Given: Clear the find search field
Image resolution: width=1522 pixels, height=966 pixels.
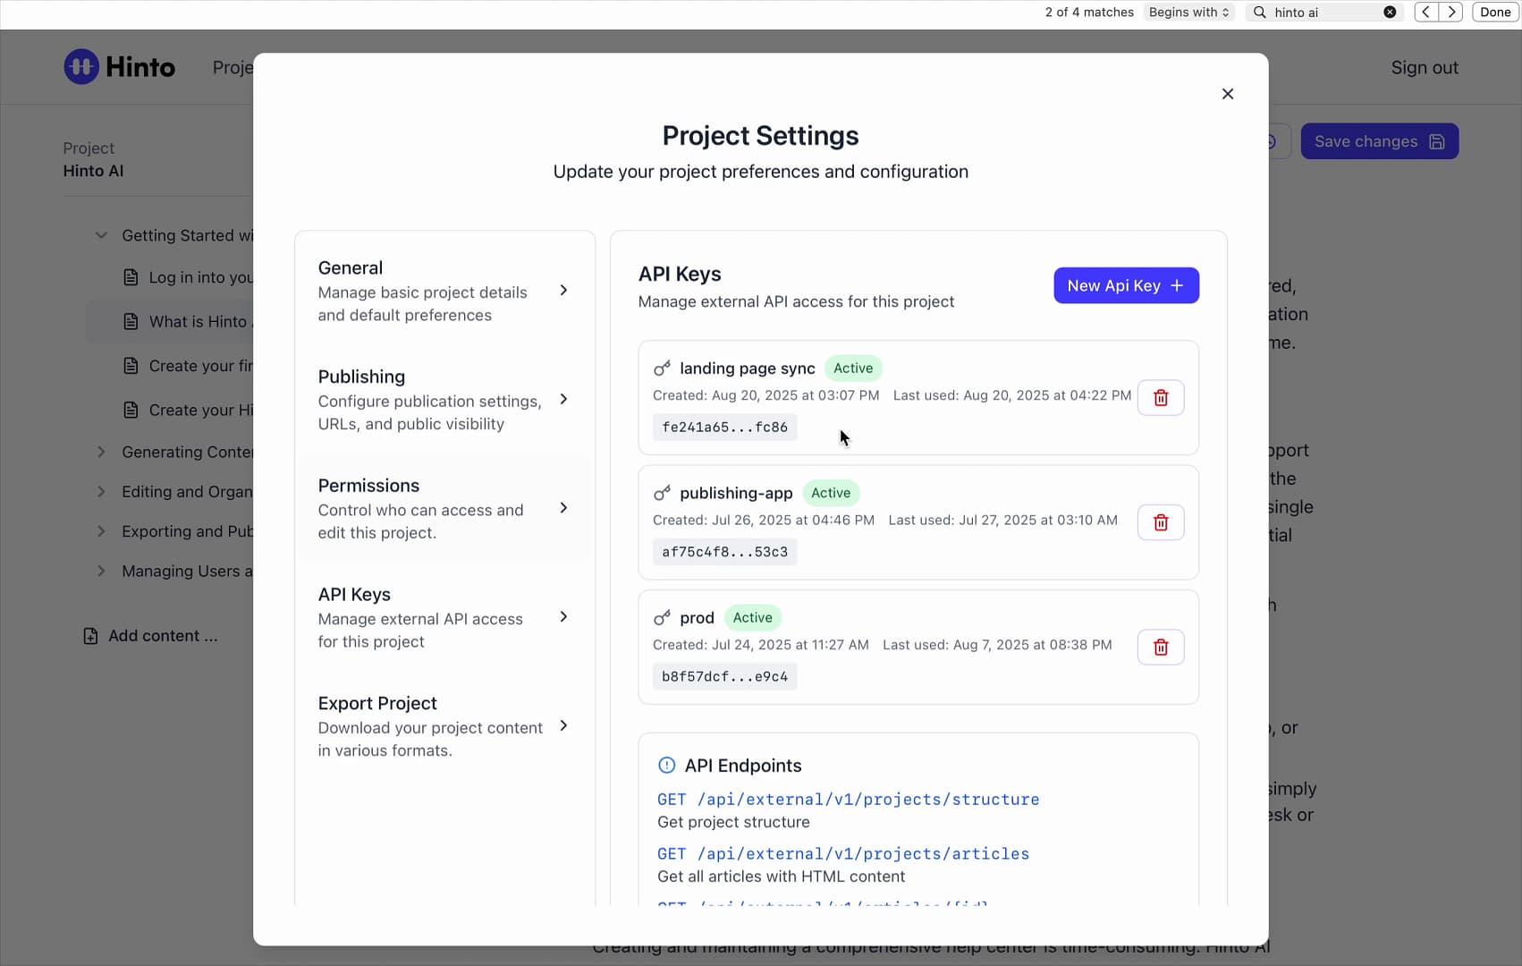Looking at the screenshot, I should click(x=1390, y=13).
